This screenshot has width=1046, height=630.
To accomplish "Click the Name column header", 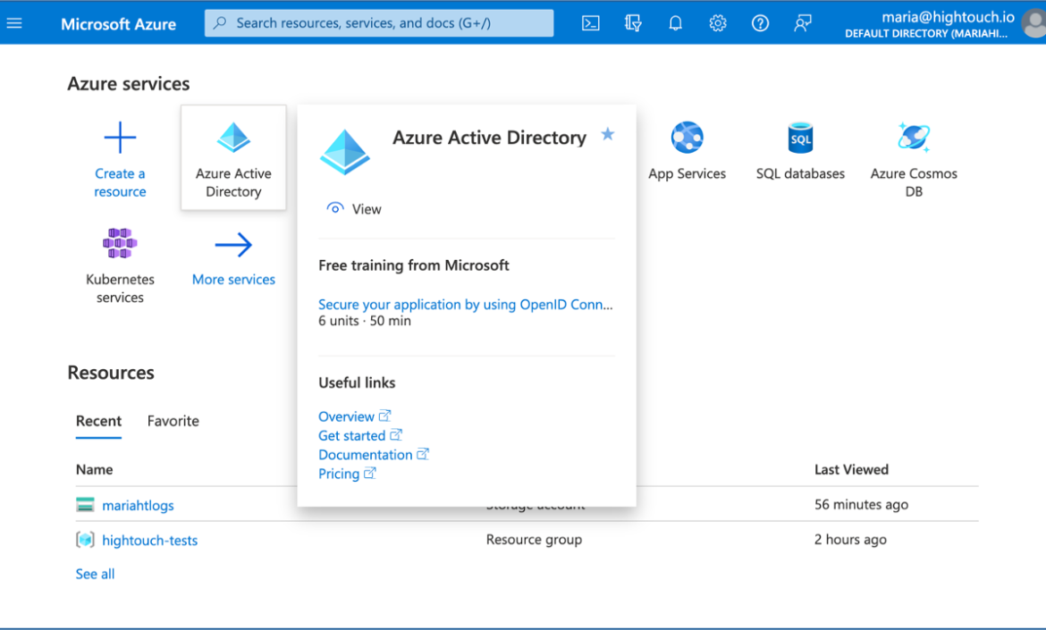I will [95, 469].
